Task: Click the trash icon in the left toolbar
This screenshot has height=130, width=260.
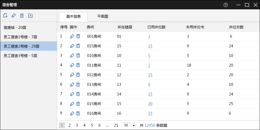Action: tap(22, 16)
